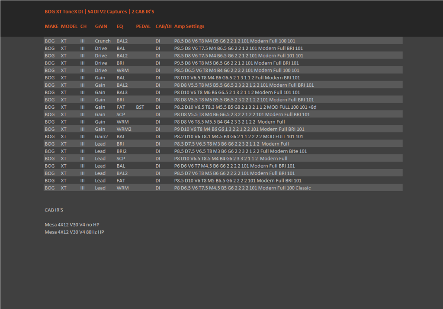Click the amp settings starting "P8 D8 V5.5 T8 M4"
This screenshot has width=443, height=309.
point(242,114)
